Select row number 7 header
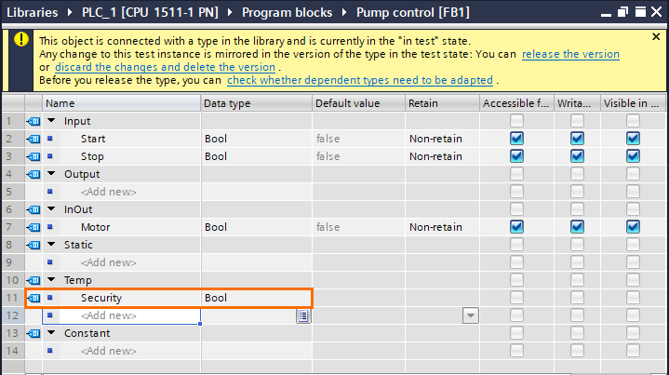Viewport: 669px width, 375px height. point(13,227)
